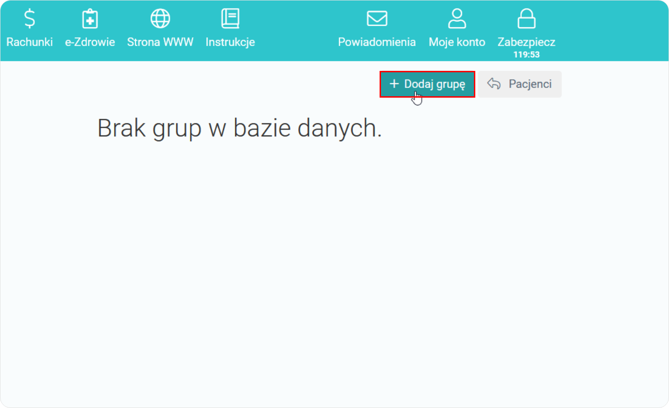The height and width of the screenshot is (408, 669).
Task: Select the Instrukcje menu label
Action: [x=230, y=42]
